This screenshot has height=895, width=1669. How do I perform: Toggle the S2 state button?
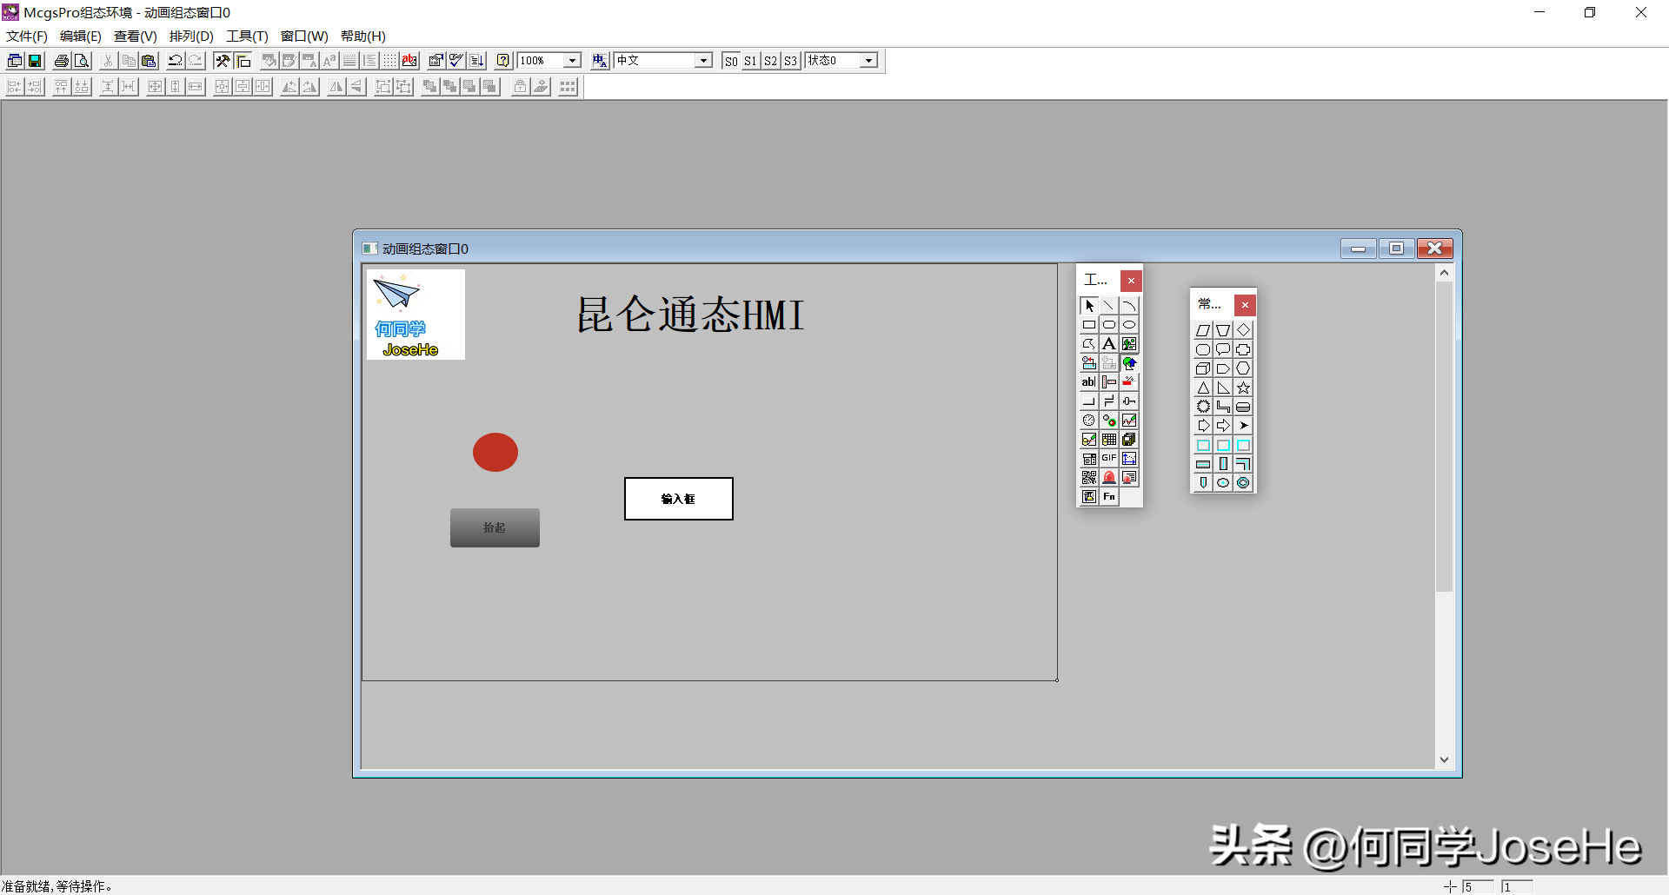(770, 61)
